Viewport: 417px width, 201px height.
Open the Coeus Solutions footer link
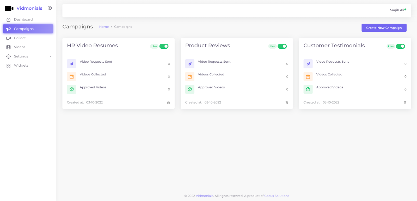click(x=277, y=196)
